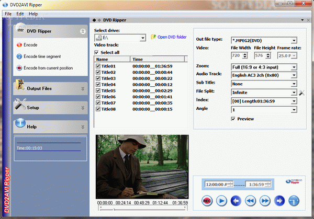Image resolution: width=314 pixels, height=219 pixels.
Task: Open the Frame rate dropdown
Action: (x=294, y=55)
